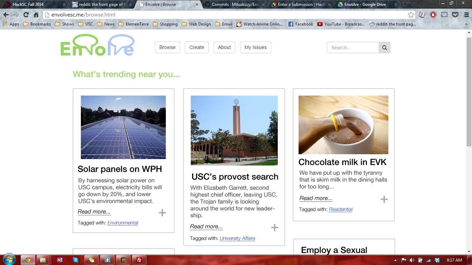Screen dimensions: 472x265
Task: Open the YouTube Broadcast bookmark
Action: coord(341,24)
